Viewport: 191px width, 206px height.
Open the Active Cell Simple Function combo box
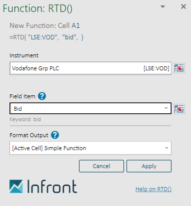(x=90, y=148)
